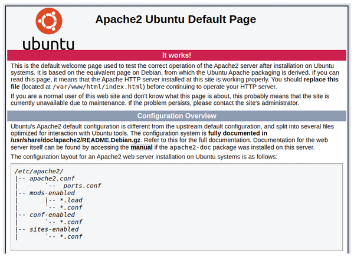Click the Apache2 Ubuntu Default Page heading
The height and width of the screenshot is (257, 354).
pyautogui.click(x=176, y=19)
